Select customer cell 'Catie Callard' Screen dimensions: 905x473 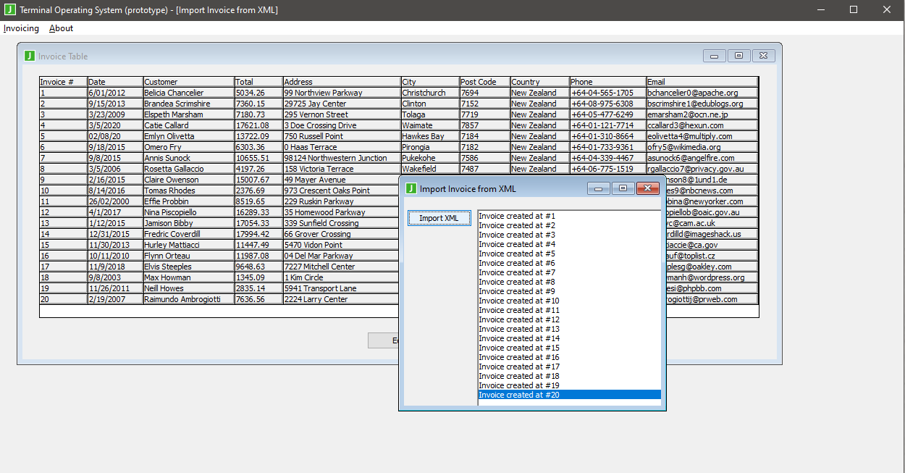[x=188, y=125]
